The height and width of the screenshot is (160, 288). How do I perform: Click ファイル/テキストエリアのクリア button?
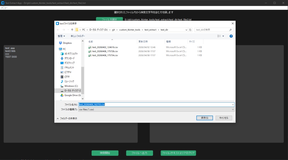point(178,153)
